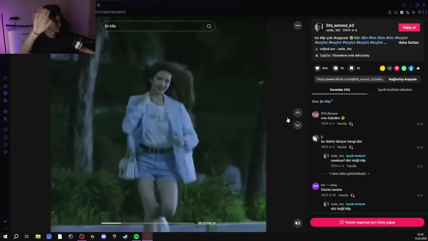The width and height of the screenshot is (428, 241).
Task: Open the embed code icon
Action: pos(390,68)
